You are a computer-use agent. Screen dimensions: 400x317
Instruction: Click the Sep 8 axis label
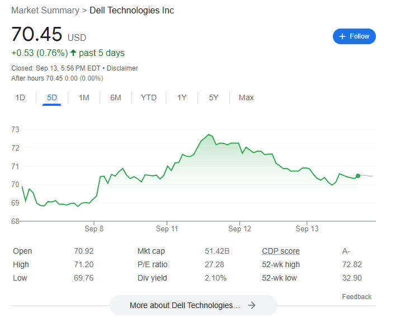coord(94,229)
